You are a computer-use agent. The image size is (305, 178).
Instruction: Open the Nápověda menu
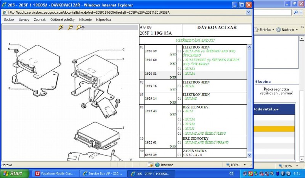pos(104,19)
